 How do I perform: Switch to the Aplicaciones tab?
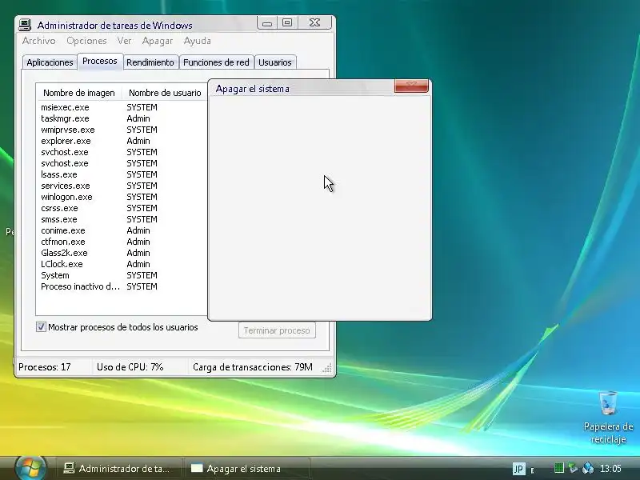point(50,62)
